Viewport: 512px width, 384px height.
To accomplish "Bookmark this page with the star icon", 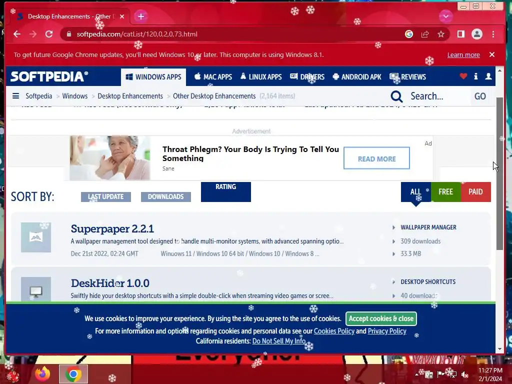I will [441, 34].
